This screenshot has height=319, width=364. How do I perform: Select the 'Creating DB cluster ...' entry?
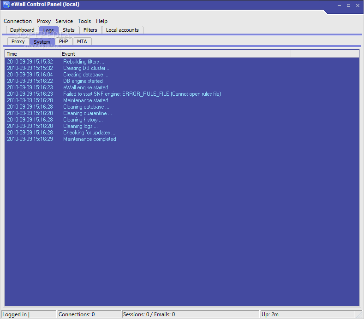pos(182,68)
